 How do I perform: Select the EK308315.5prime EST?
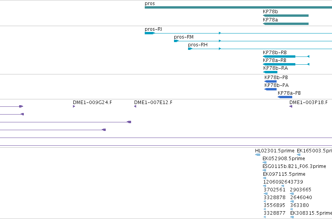pyautogui.click(x=292, y=217)
